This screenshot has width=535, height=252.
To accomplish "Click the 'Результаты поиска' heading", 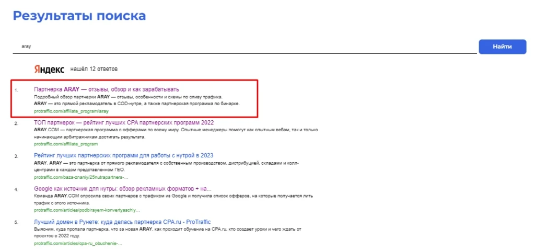I will pyautogui.click(x=79, y=16).
